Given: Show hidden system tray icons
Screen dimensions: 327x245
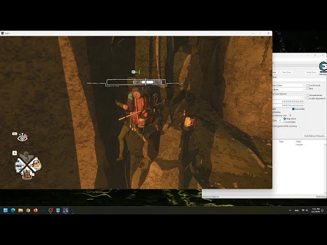Looking at the screenshot, I should (290, 210).
